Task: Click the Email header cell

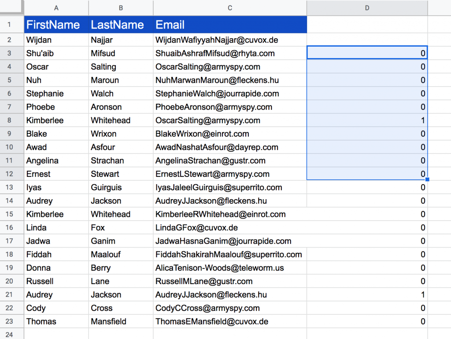Action: [230, 24]
